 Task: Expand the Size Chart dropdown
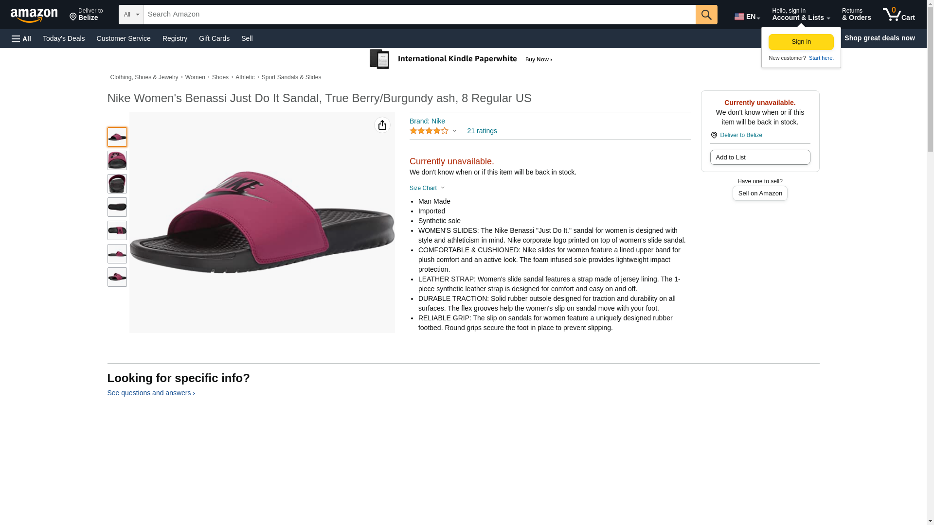[427, 188]
